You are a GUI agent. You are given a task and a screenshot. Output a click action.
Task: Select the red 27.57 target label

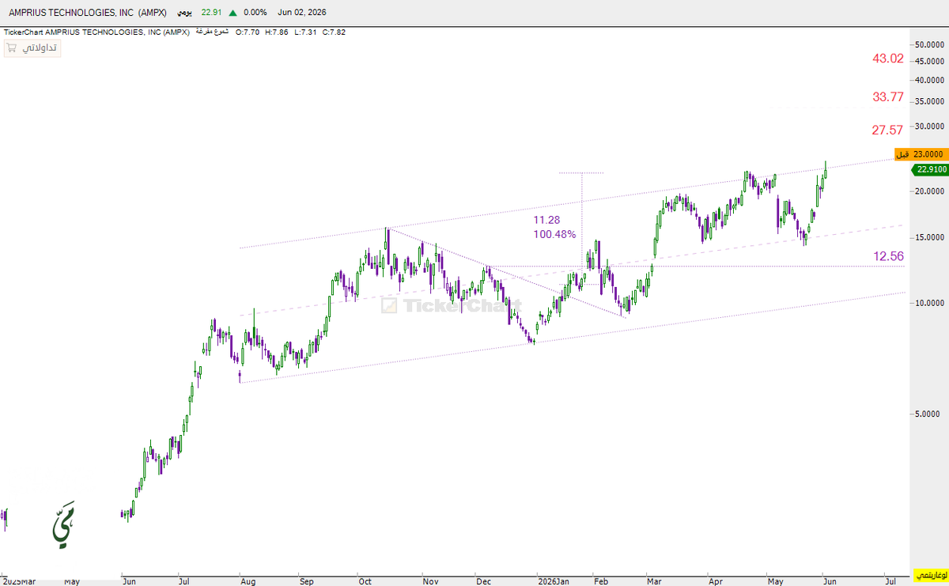887,130
